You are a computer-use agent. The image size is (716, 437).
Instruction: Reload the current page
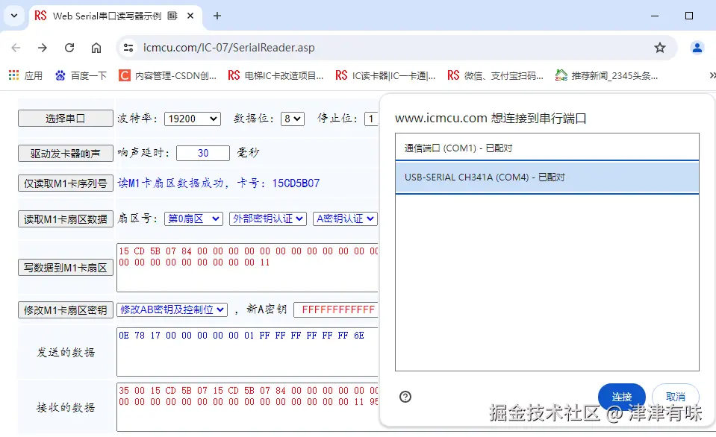pos(69,48)
